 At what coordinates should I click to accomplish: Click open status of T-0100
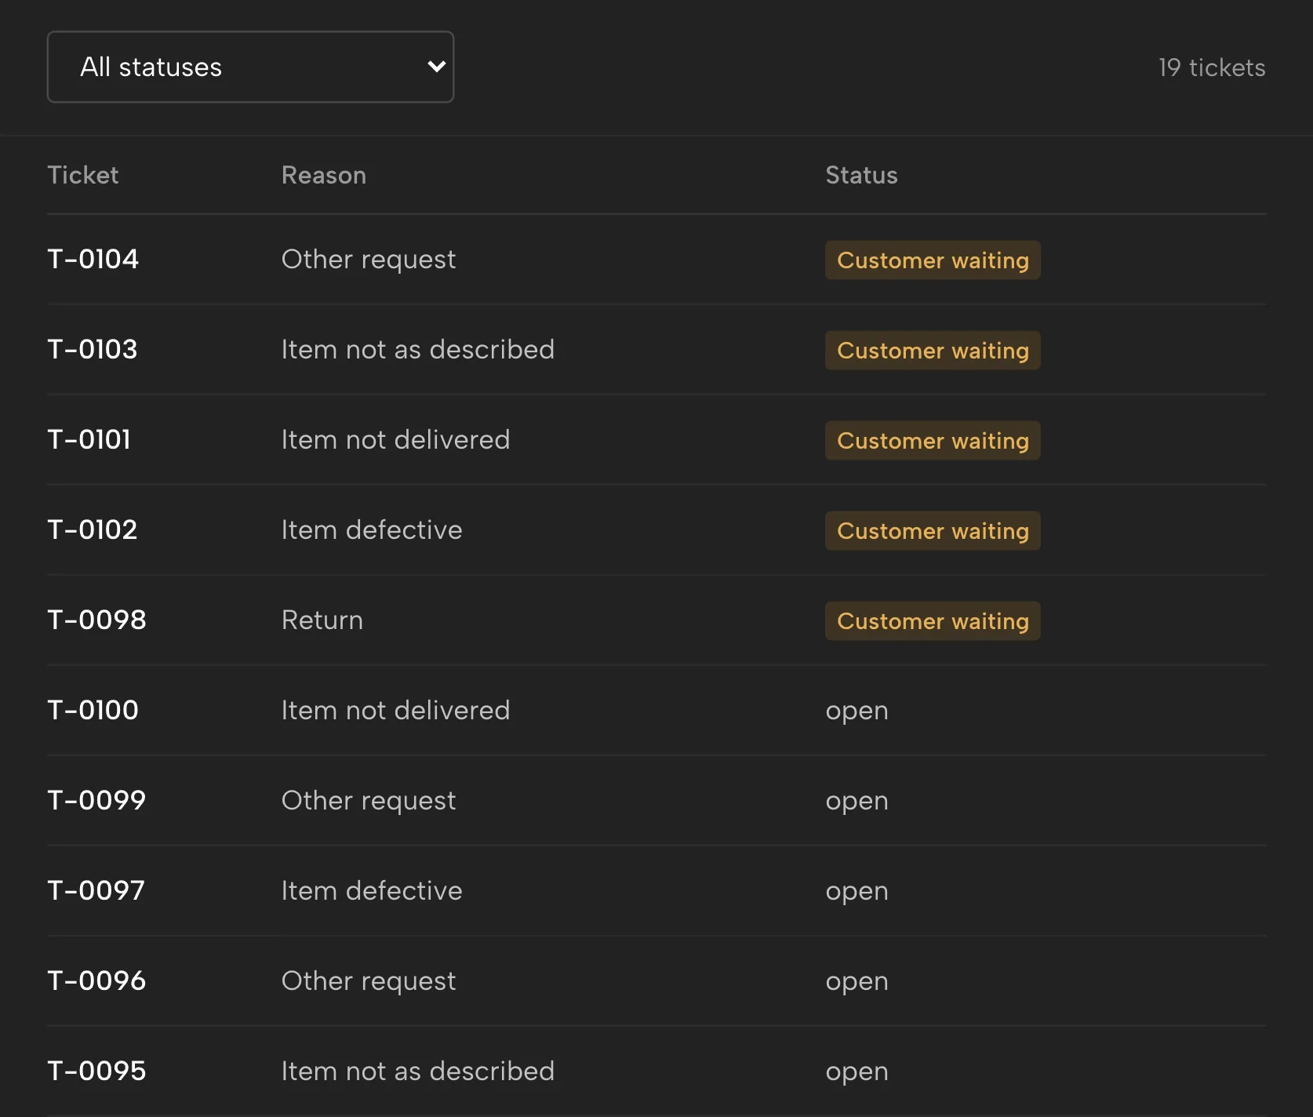tap(857, 711)
